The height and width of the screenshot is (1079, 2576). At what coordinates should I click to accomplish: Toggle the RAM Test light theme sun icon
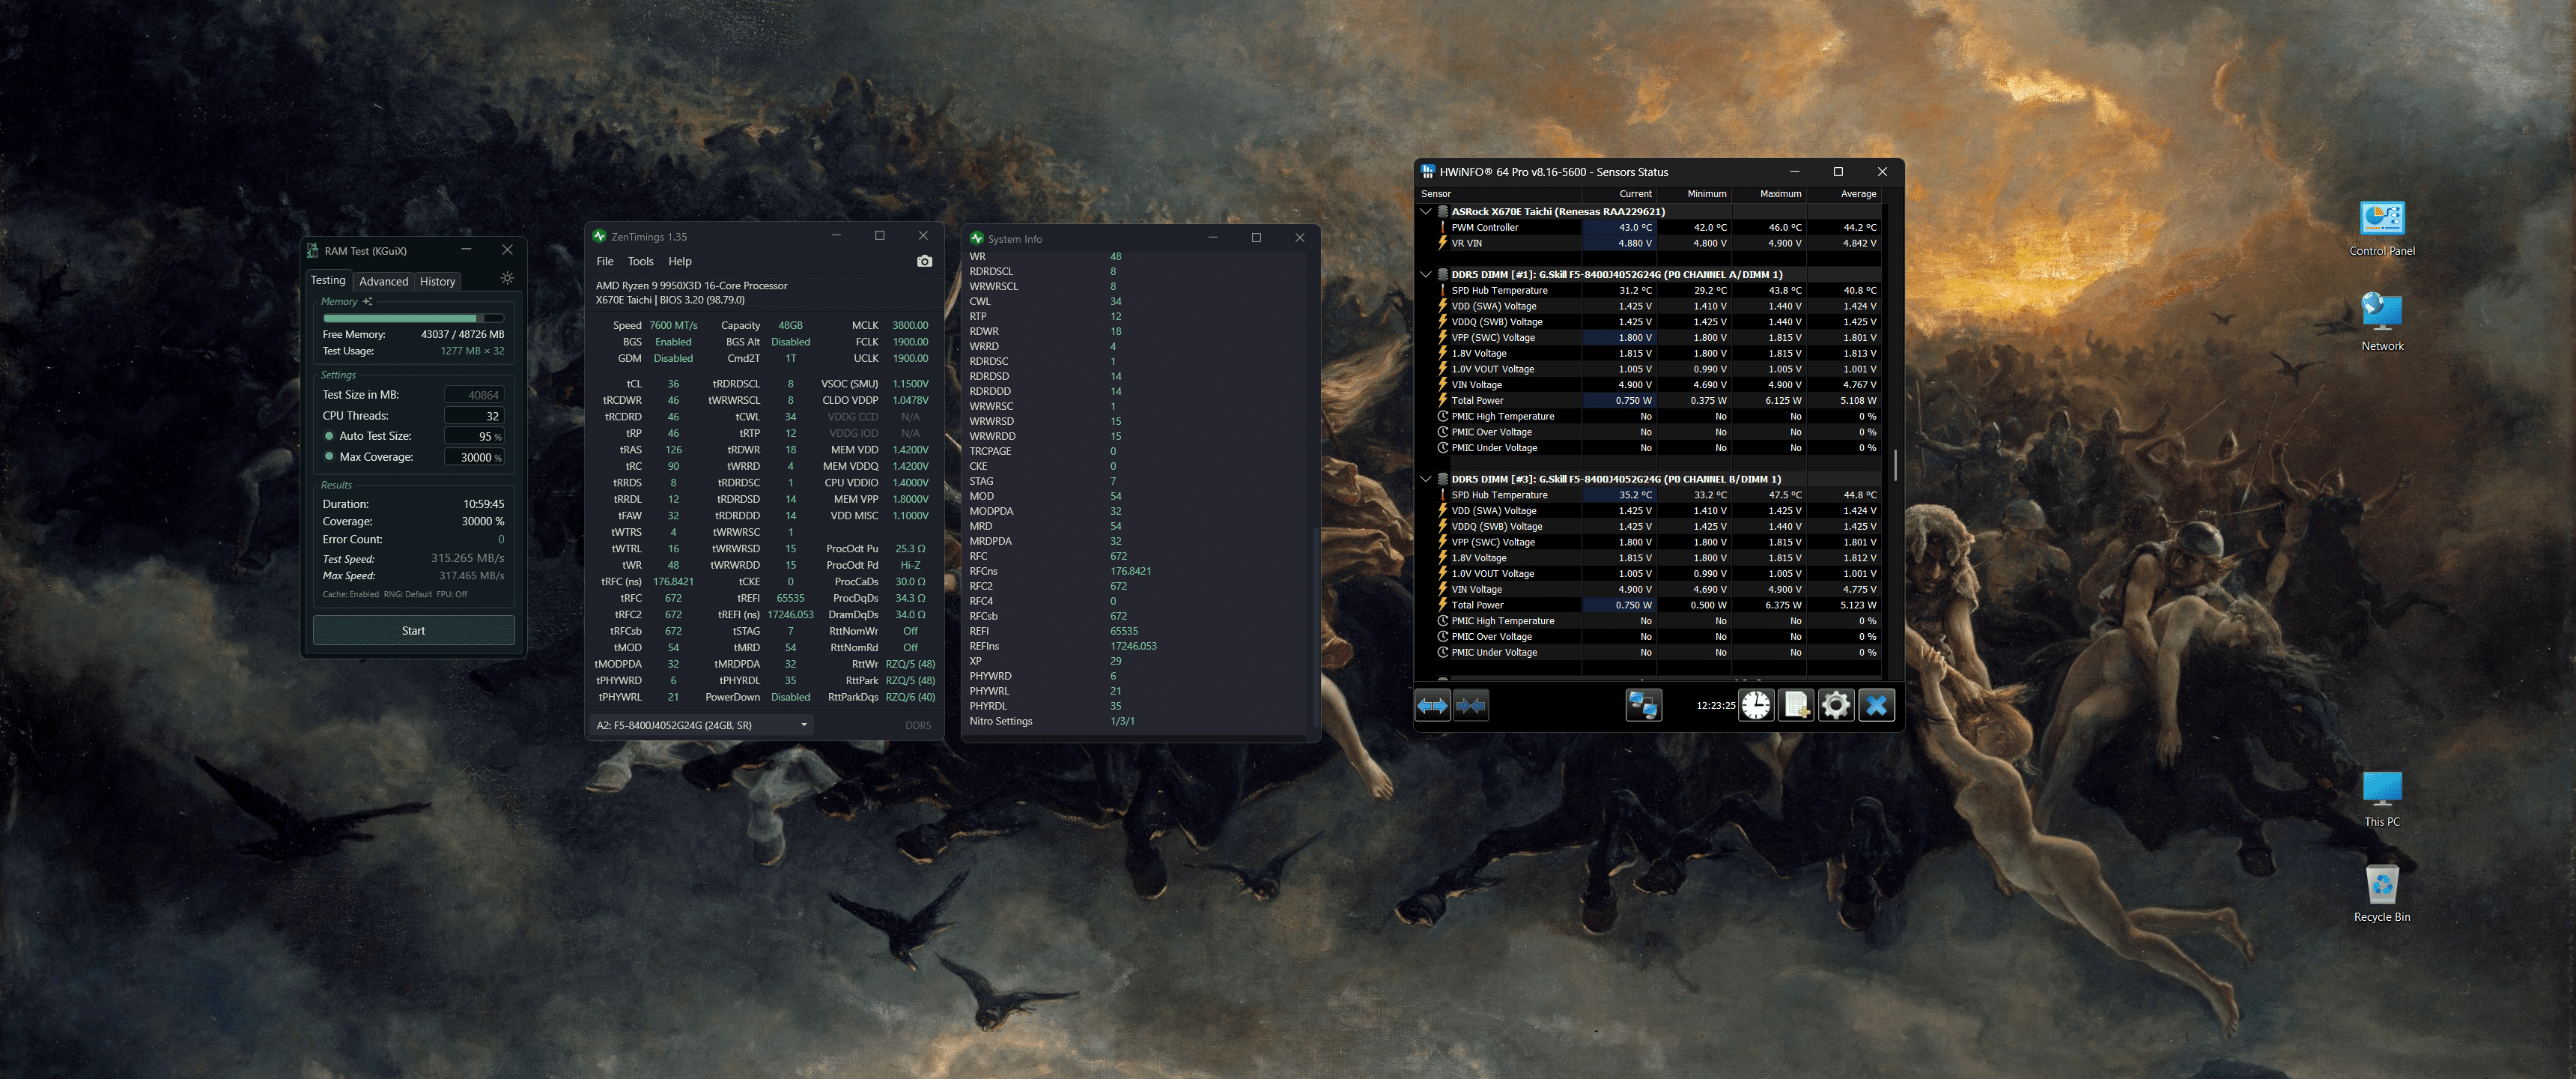click(x=507, y=278)
